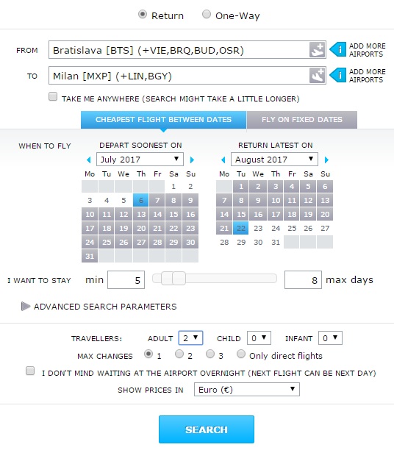Pick July 14 as the departure date
The height and width of the screenshot is (450, 394).
(x=157, y=215)
